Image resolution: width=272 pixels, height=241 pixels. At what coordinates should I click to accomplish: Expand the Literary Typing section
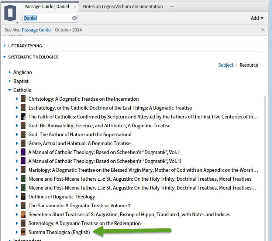4,46
